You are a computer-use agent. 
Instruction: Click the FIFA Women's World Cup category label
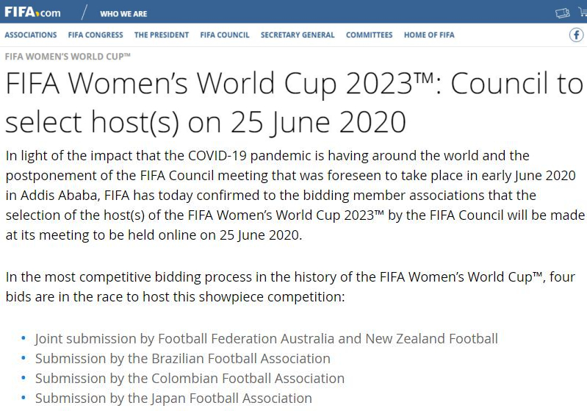pos(68,56)
